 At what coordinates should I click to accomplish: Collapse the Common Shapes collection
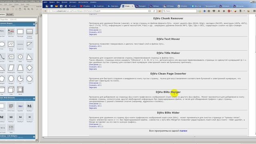click(x=34, y=24)
